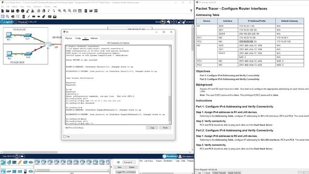This screenshot has width=309, height=174.
Task: Open help question mark icon
Action: point(191,11)
